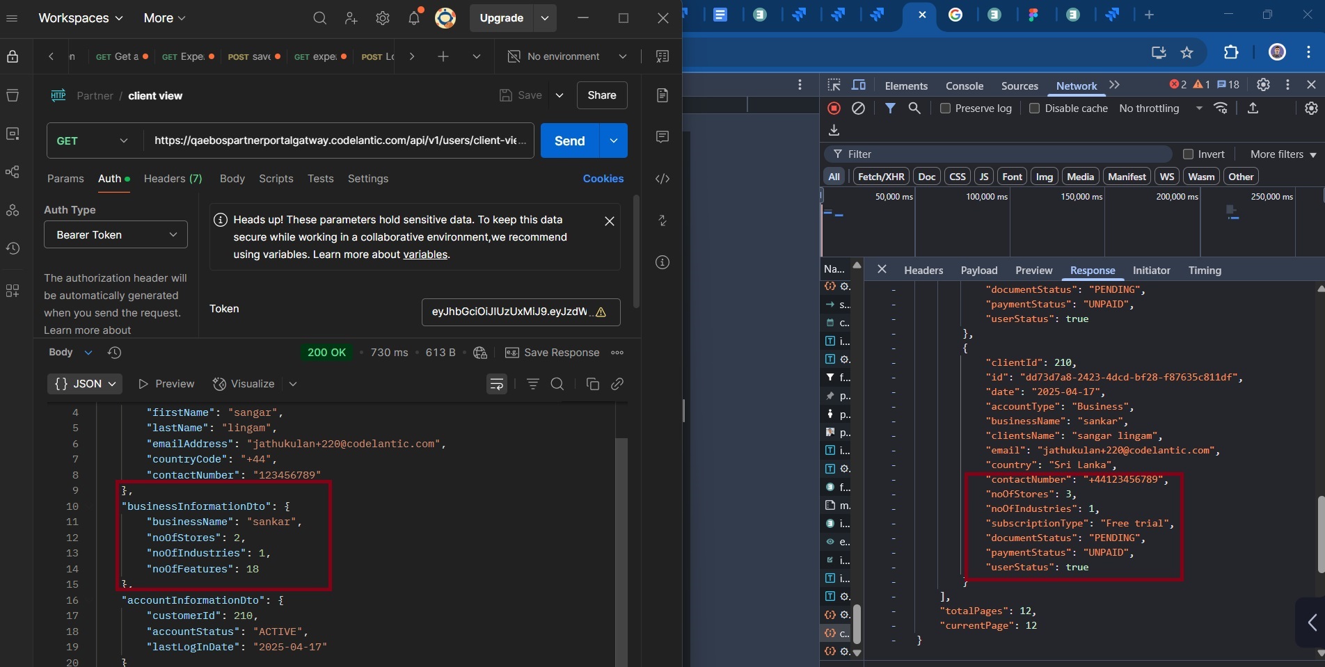1325x667 pixels.
Task: Open History in Postman sidebar
Action: [x=13, y=248]
